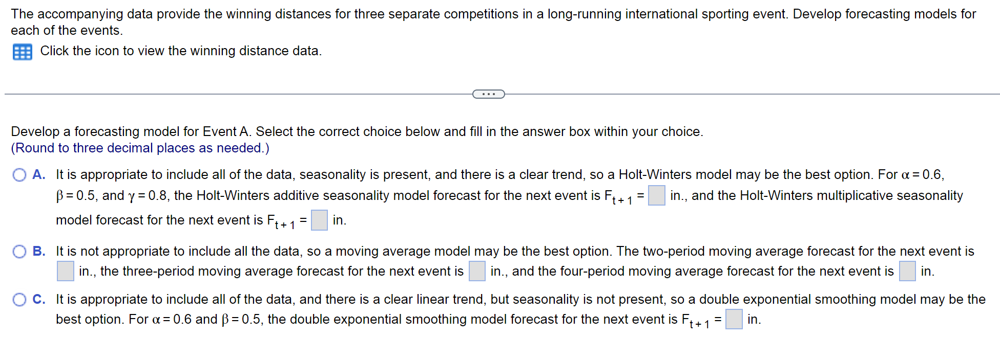1000x360 pixels.
Task: Click the rounding instruction text
Action: point(139,148)
